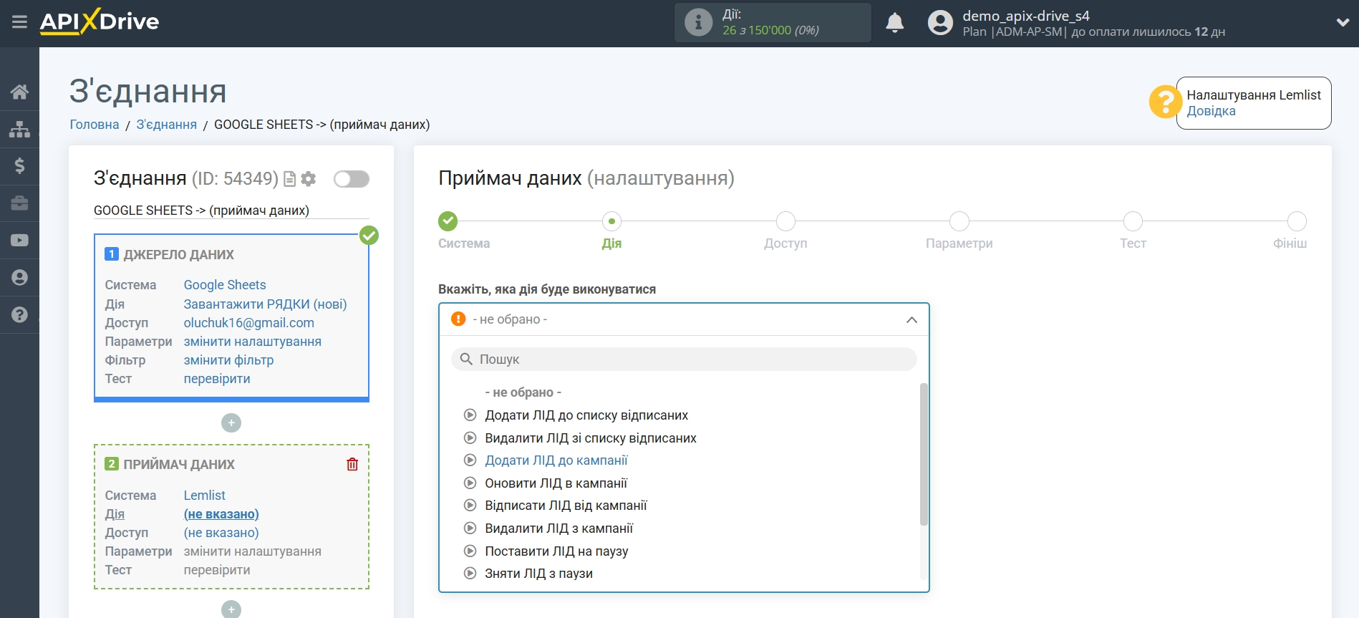
Task: Focus the Пошук search field
Action: pyautogui.click(x=684, y=359)
